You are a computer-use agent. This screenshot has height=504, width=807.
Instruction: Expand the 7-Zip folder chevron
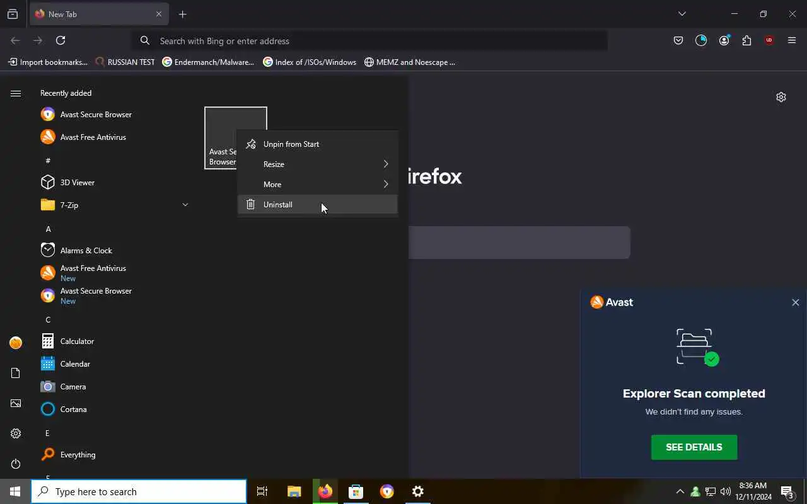185,205
